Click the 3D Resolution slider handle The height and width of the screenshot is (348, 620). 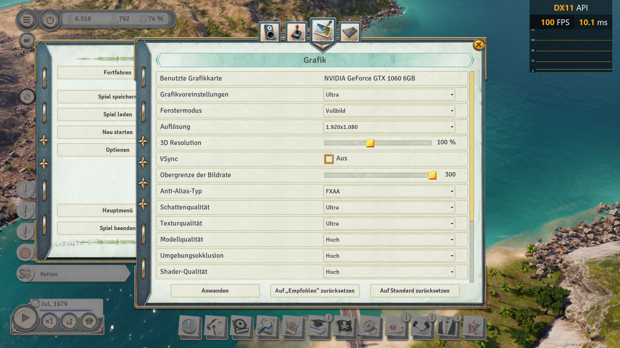point(370,143)
